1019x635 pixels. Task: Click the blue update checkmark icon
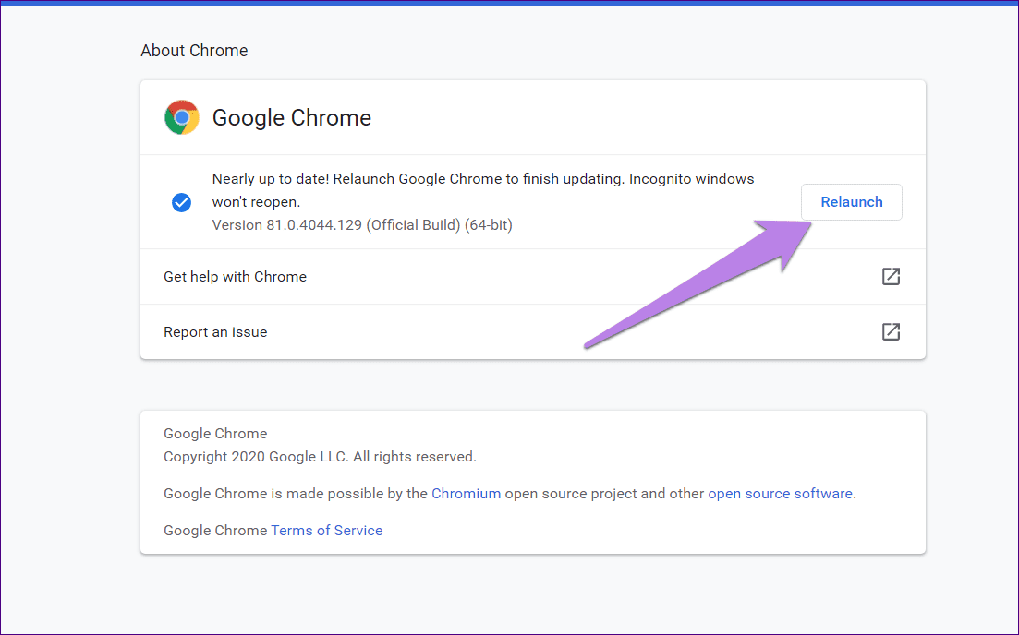[x=181, y=202]
